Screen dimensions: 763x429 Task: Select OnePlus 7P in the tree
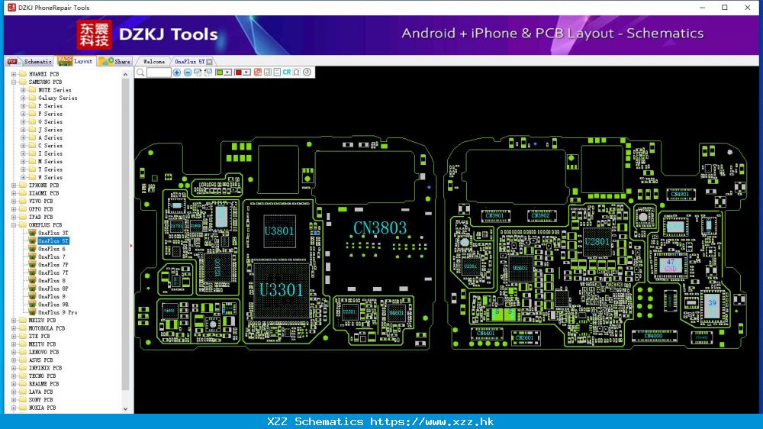[x=53, y=265]
